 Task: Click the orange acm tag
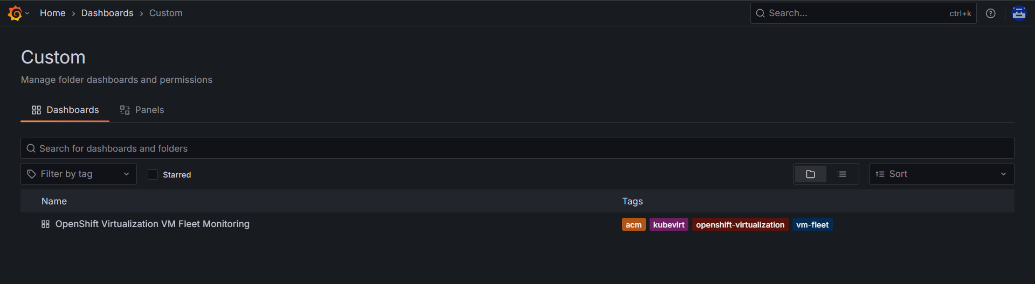(633, 225)
